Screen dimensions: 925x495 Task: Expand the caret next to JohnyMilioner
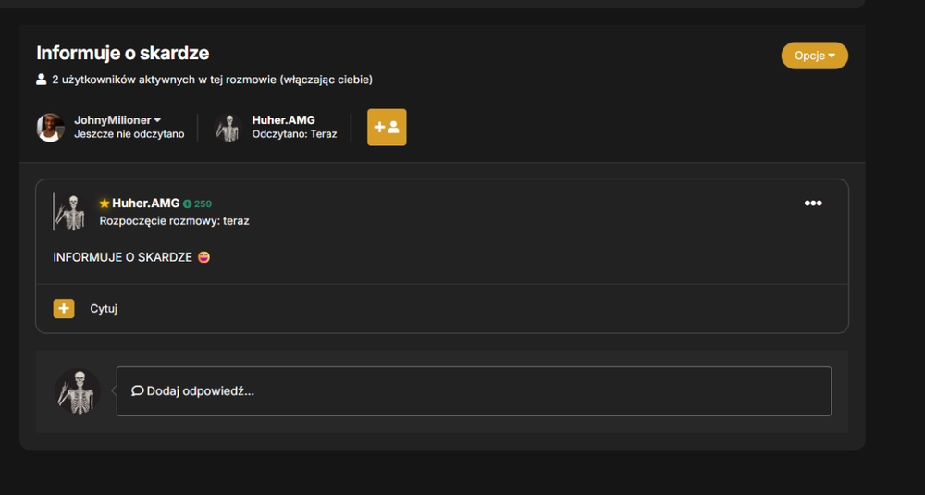pos(157,120)
